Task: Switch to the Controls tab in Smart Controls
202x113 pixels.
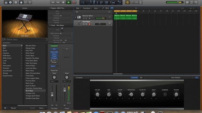Action: point(134,78)
